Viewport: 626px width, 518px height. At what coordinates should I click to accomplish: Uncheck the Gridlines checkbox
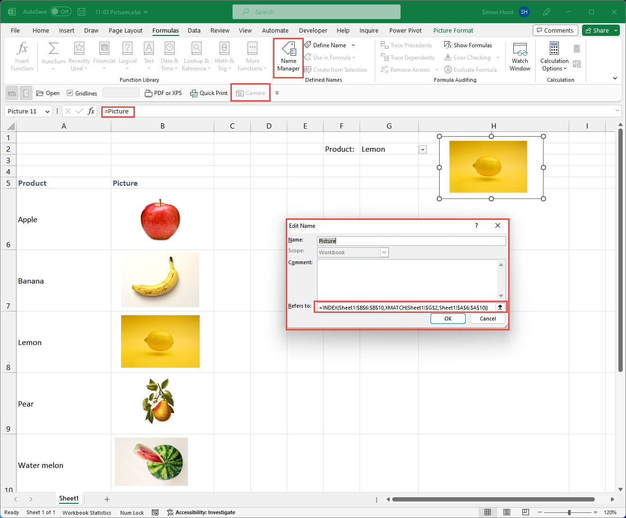click(x=70, y=93)
